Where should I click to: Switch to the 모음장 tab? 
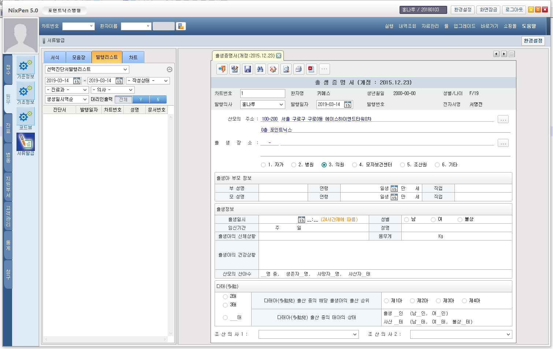79,57
